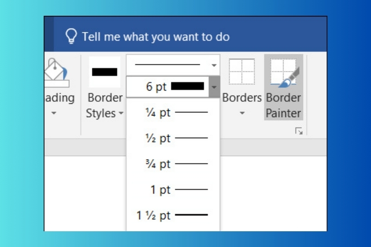Image resolution: width=371 pixels, height=247 pixels.
Task: Expand the Shading dropdown arrow
Action: coord(54,113)
